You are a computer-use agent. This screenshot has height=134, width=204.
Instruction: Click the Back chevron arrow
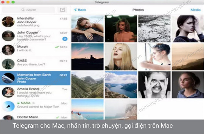coord(75,10)
